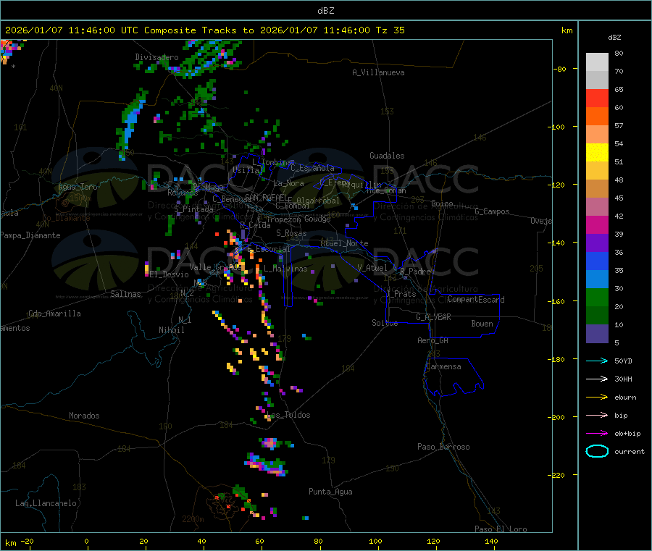Screen dimensions: 652x551
Task: Click the timestamp header text
Action: tap(204, 30)
